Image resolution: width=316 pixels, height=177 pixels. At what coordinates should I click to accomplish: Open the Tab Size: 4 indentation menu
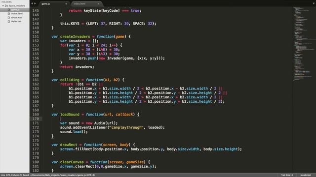(287, 175)
